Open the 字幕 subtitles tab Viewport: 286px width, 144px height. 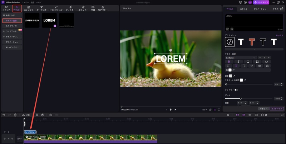click(93, 8)
